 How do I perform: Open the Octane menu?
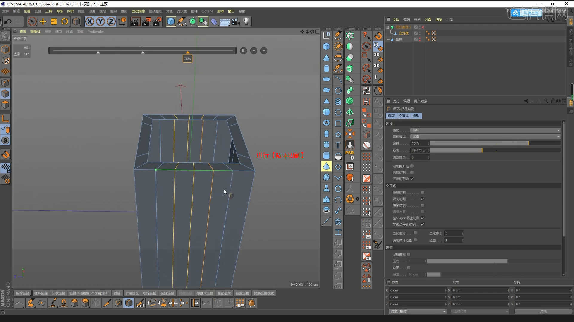[207, 11]
